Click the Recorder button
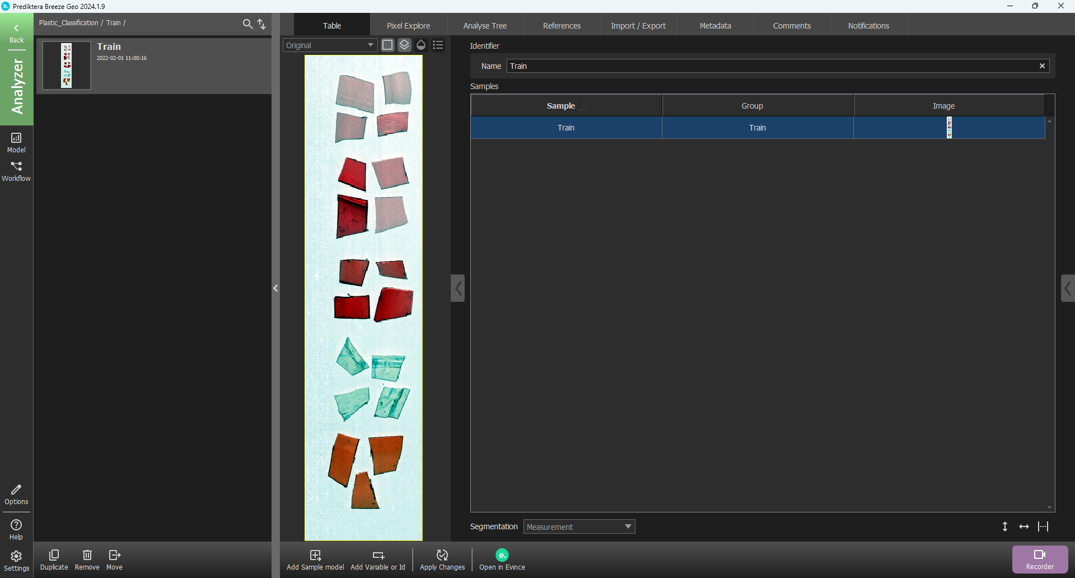1075x578 pixels. [1040, 559]
